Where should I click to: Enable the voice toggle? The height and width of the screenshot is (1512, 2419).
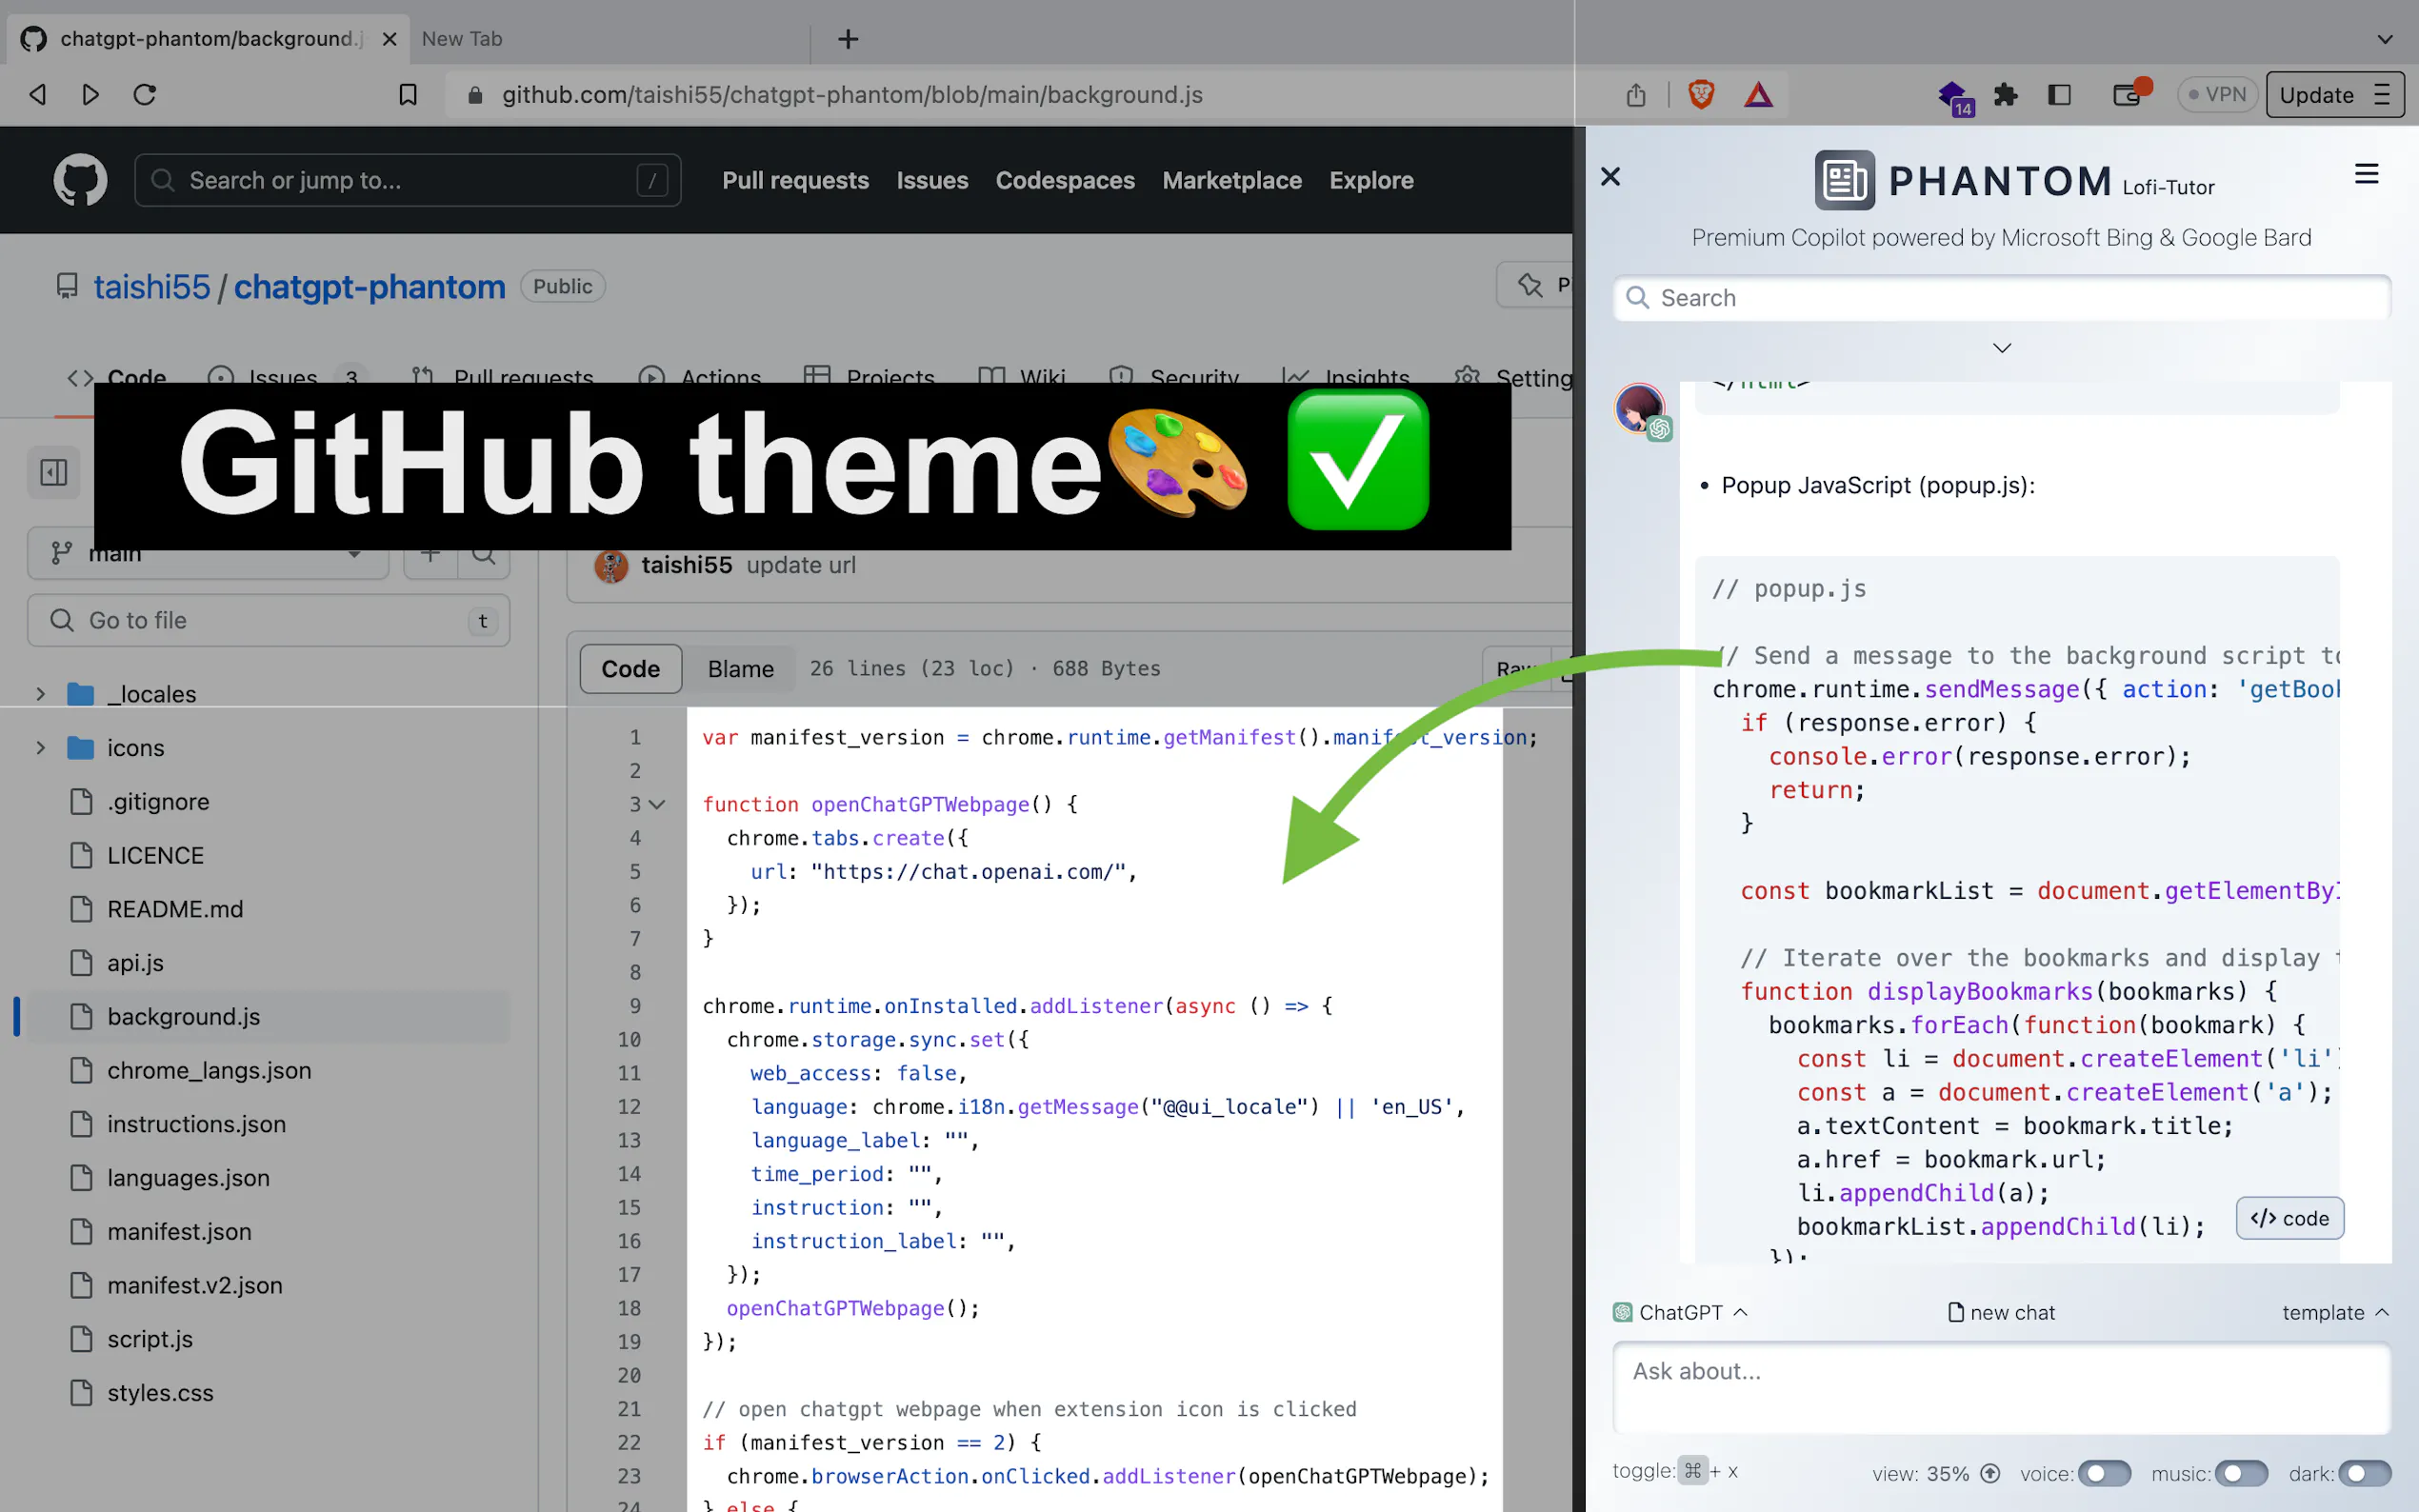tap(2104, 1473)
